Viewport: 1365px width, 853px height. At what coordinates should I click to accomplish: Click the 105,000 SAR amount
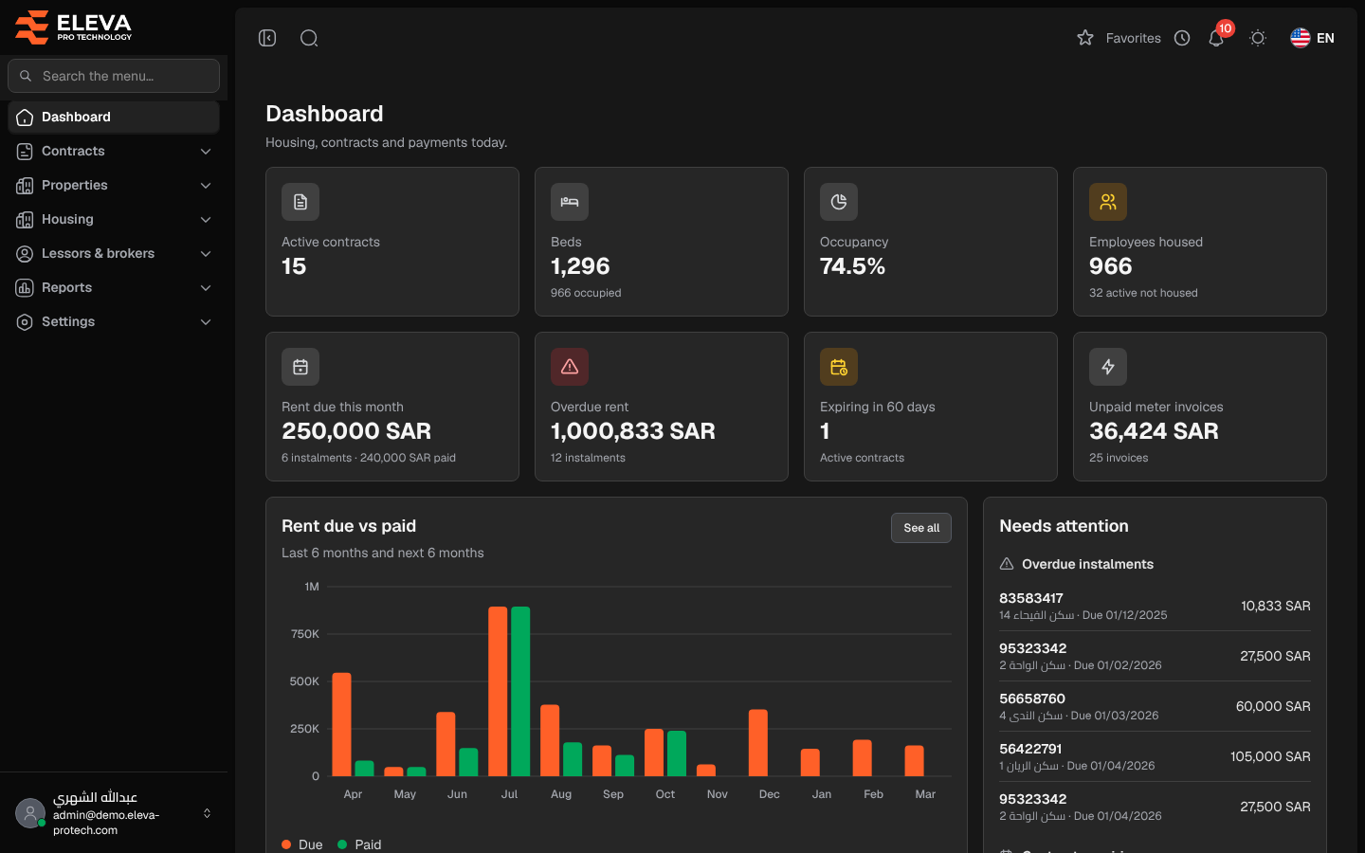click(1270, 756)
